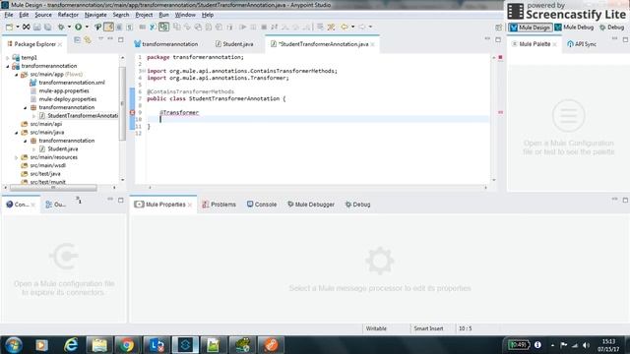The width and height of the screenshot is (630, 354).
Task: Collapse the src/main/java folder
Action: (17, 133)
